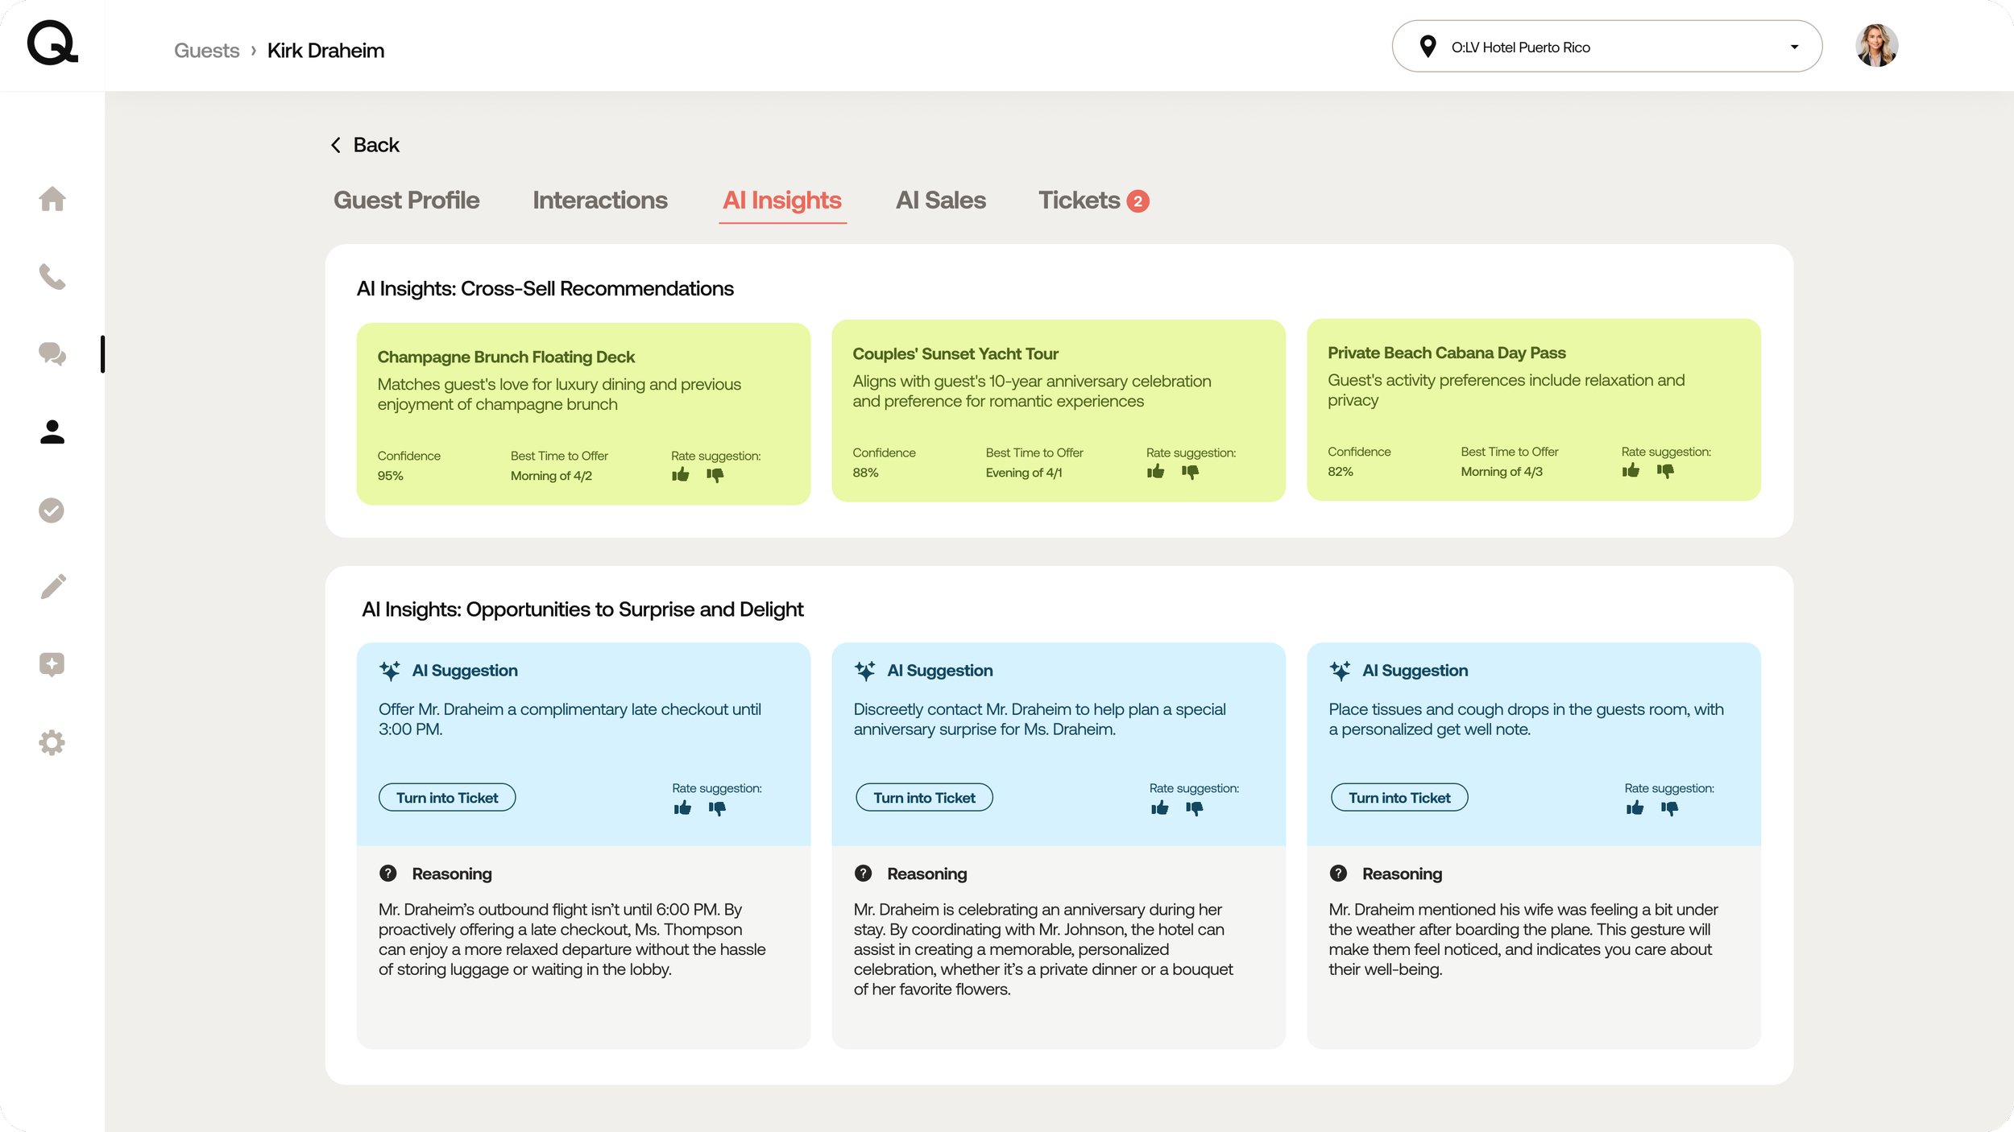
Task: Click the Guests breadcrumb link
Action: coord(206,51)
